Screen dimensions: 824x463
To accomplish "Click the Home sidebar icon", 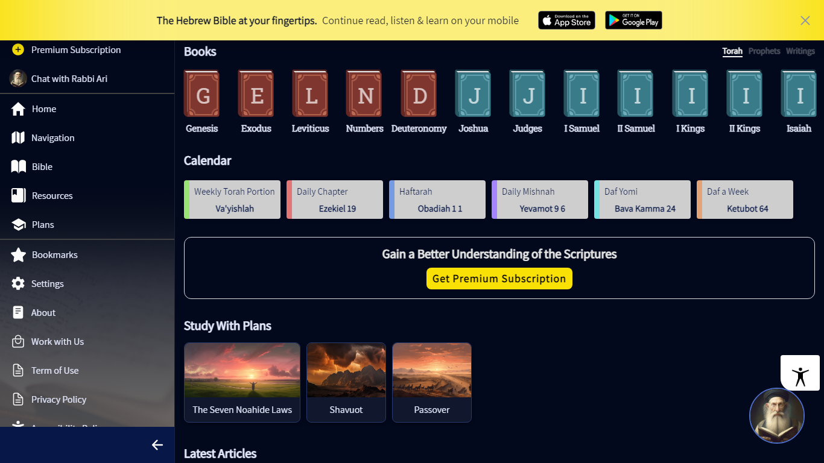I will (18, 109).
